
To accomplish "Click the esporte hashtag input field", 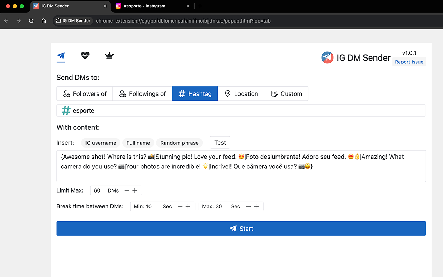I will (241, 110).
